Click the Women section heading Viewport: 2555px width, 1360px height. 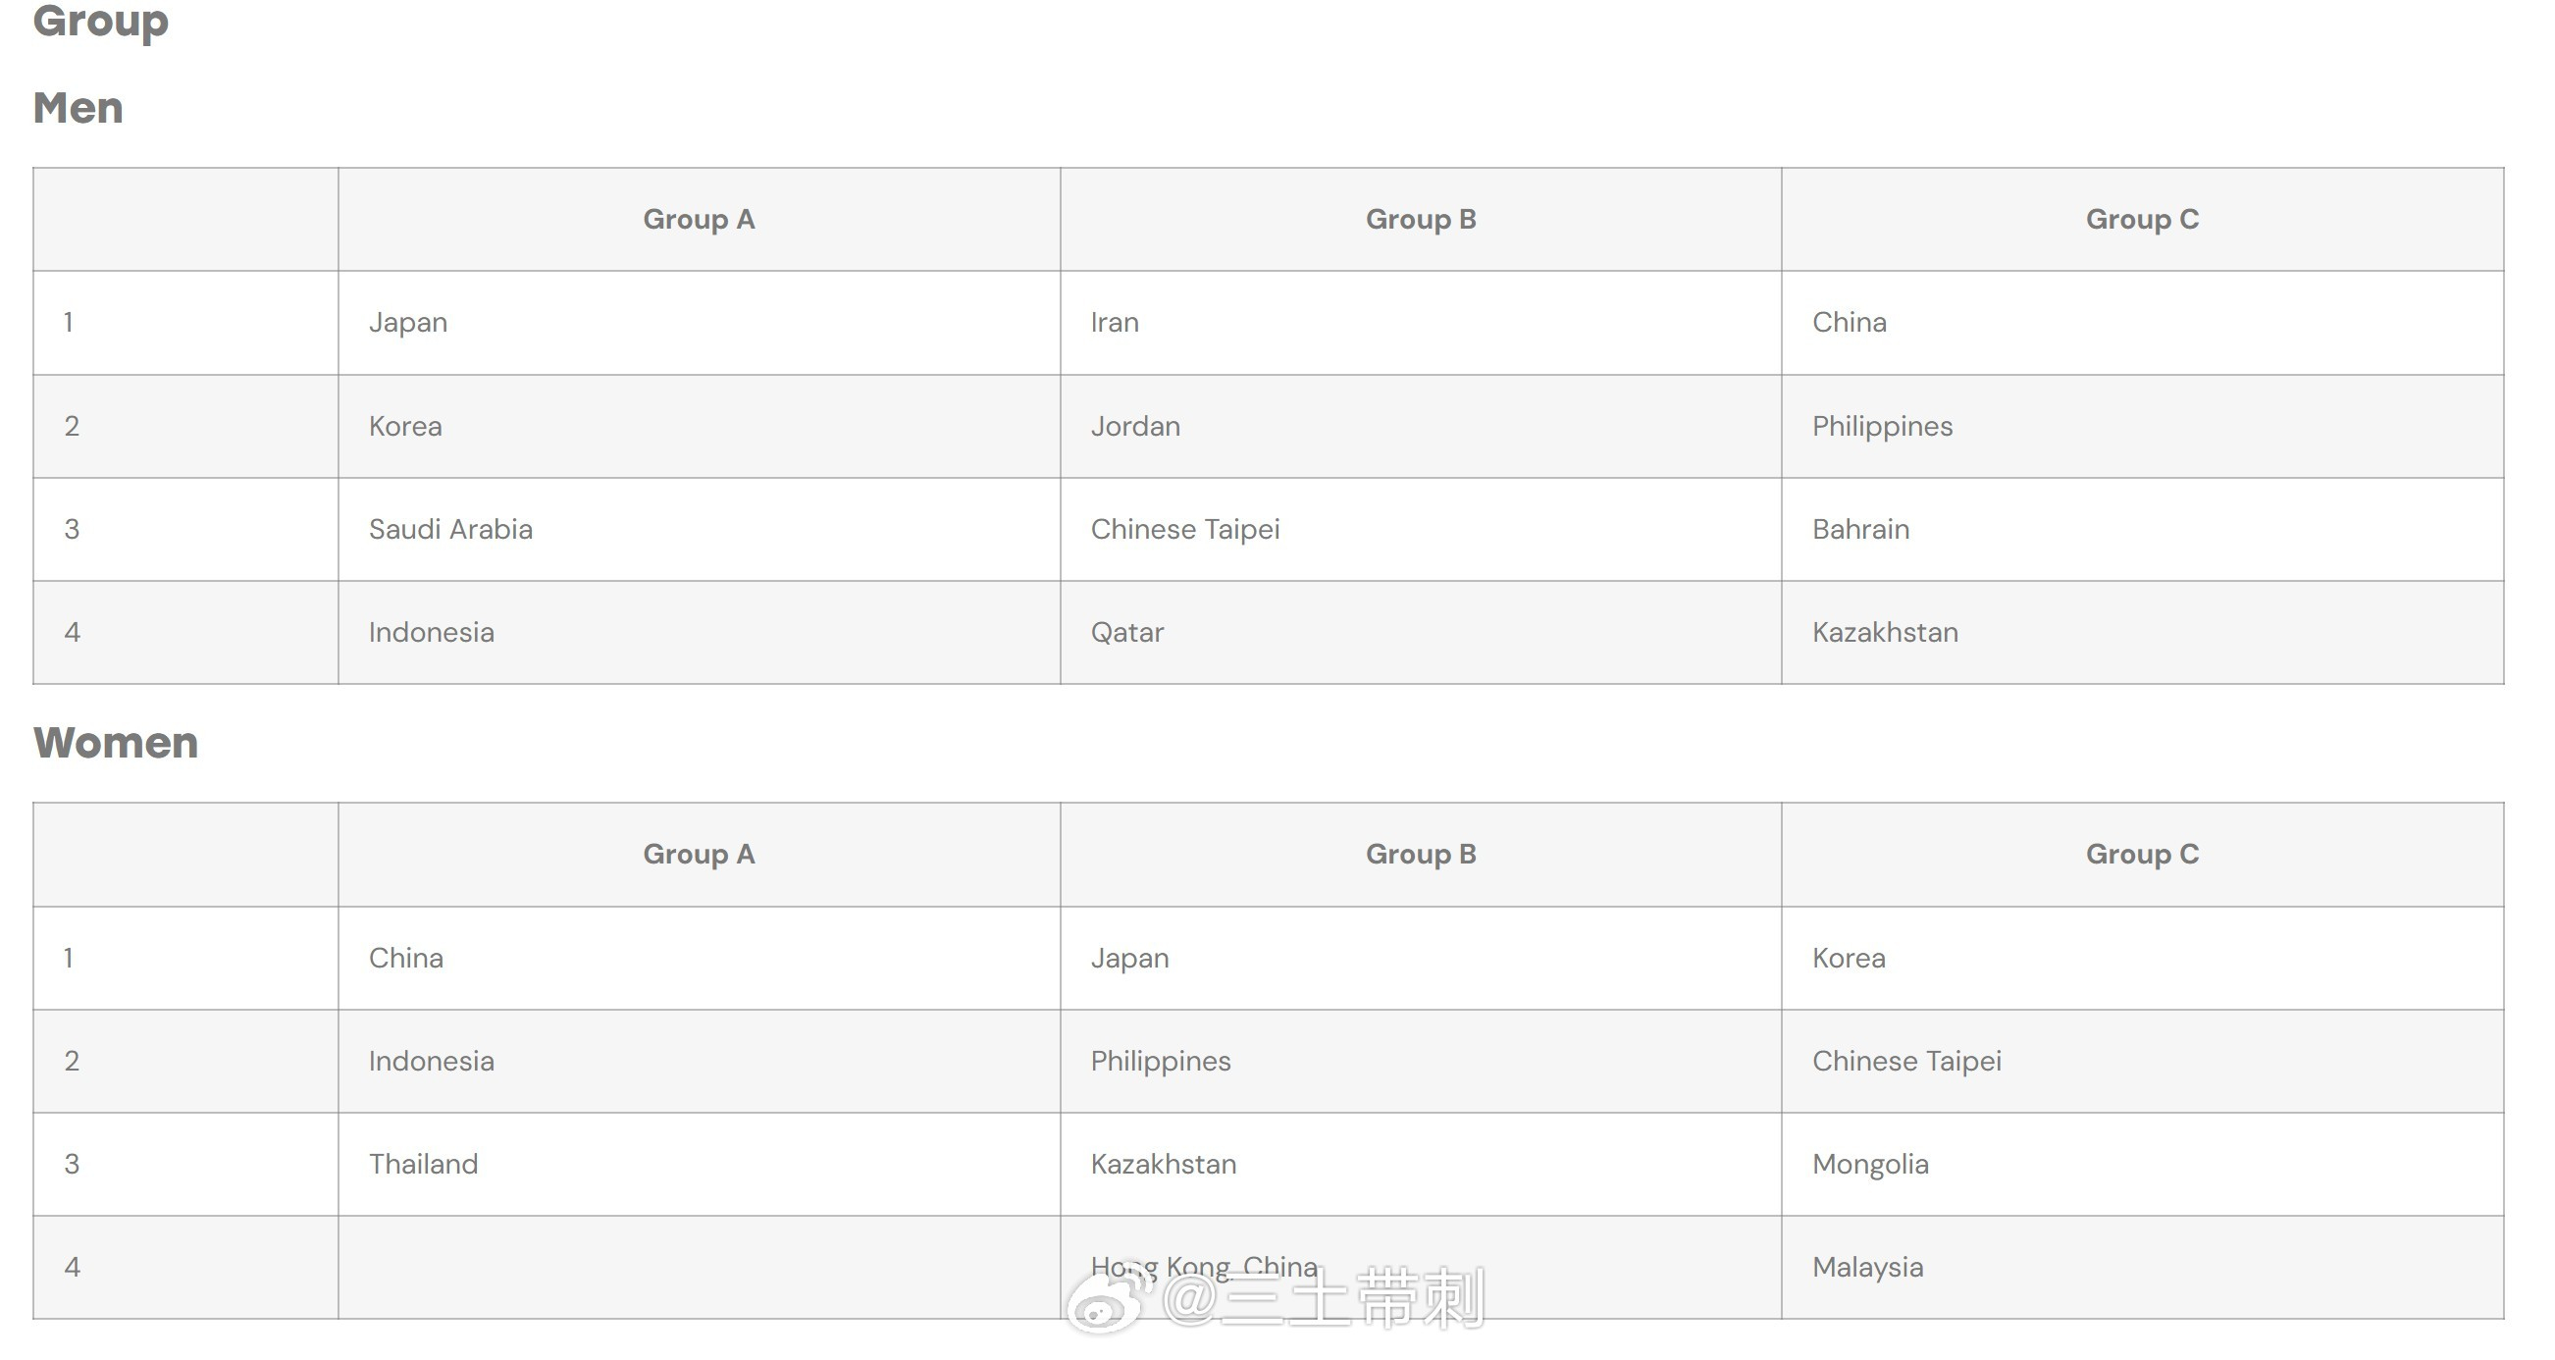[116, 743]
